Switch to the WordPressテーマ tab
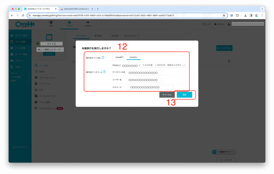 tap(132, 36)
